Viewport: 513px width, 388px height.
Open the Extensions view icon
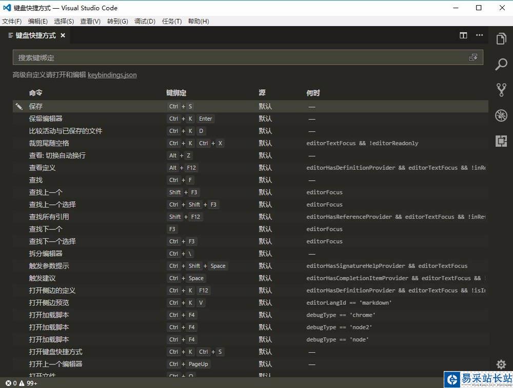pyautogui.click(x=501, y=141)
